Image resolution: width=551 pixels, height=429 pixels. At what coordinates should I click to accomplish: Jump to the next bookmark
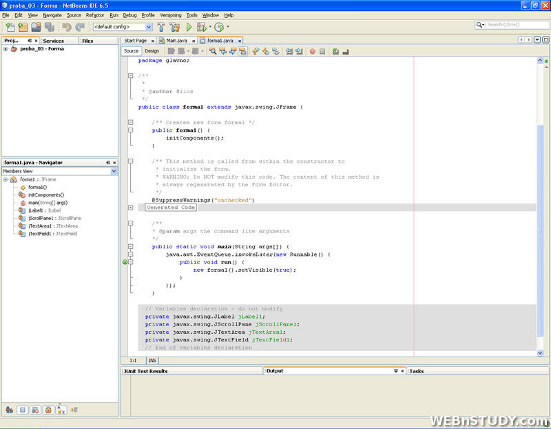pos(266,51)
